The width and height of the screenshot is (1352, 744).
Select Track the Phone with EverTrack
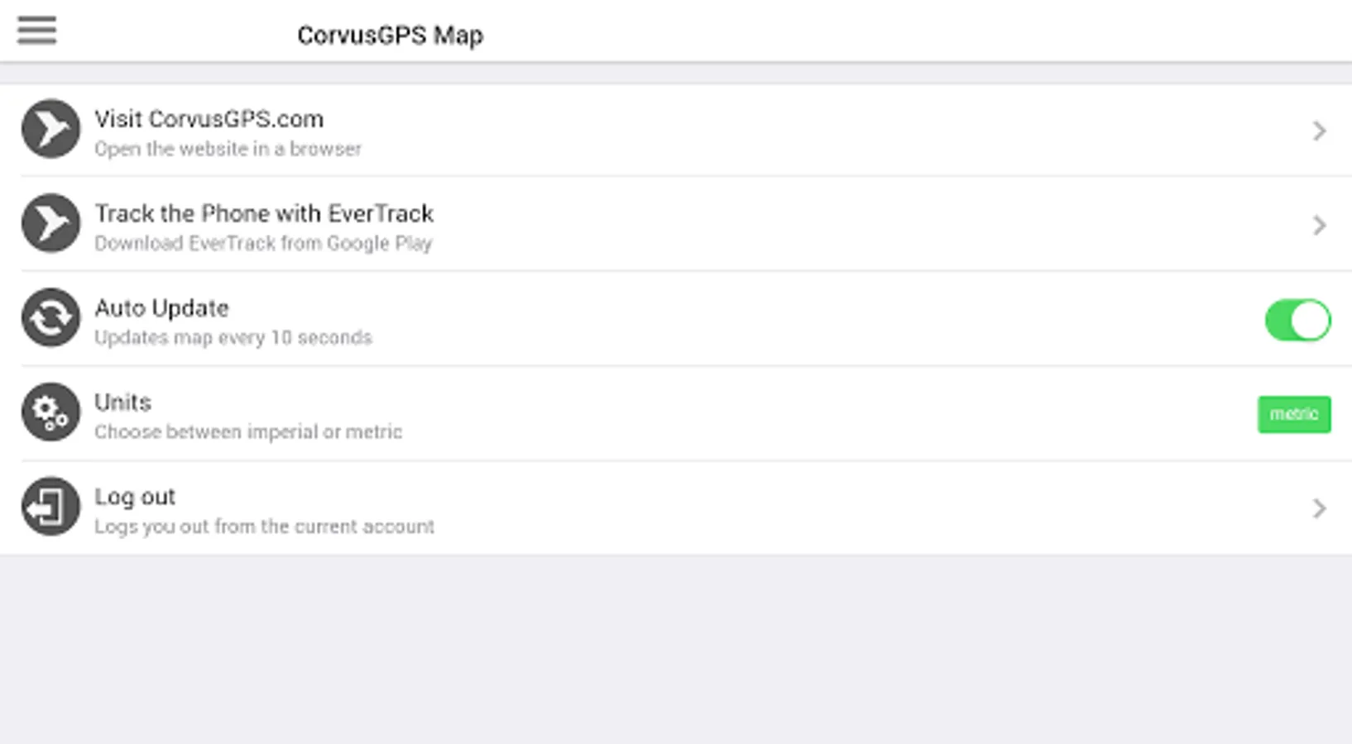click(264, 213)
